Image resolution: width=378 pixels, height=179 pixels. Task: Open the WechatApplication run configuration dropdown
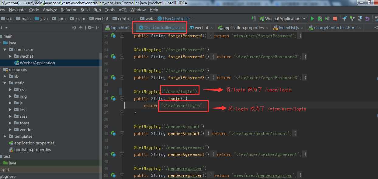coord(283,19)
